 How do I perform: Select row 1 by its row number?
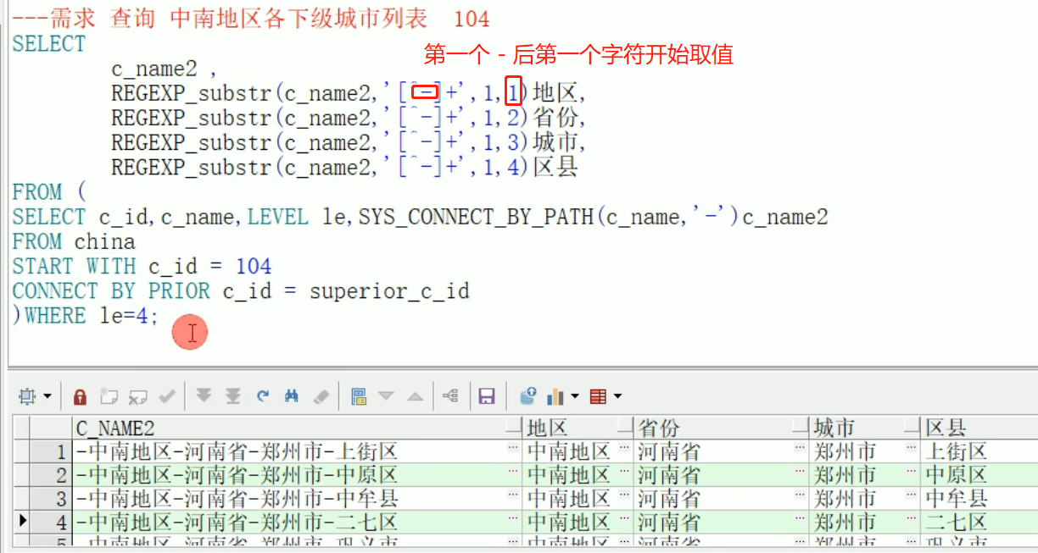tap(52, 451)
